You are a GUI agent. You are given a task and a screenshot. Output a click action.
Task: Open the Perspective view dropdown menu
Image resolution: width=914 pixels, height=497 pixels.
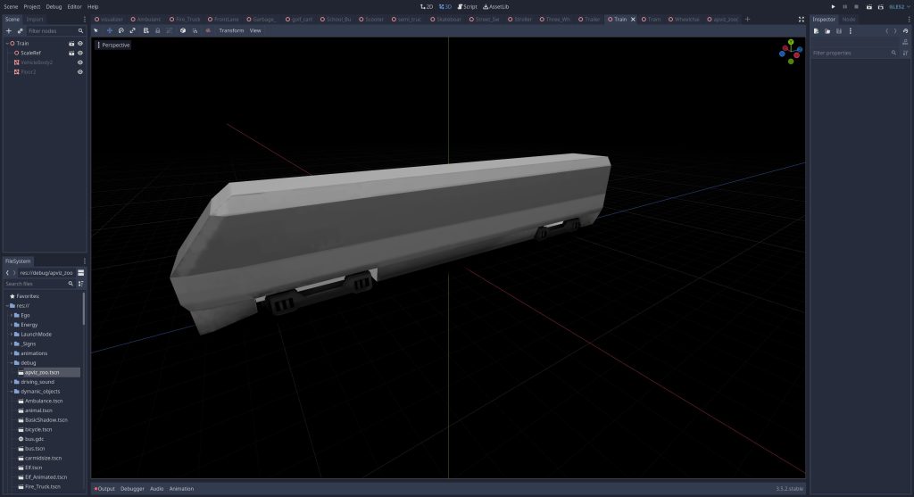click(112, 45)
